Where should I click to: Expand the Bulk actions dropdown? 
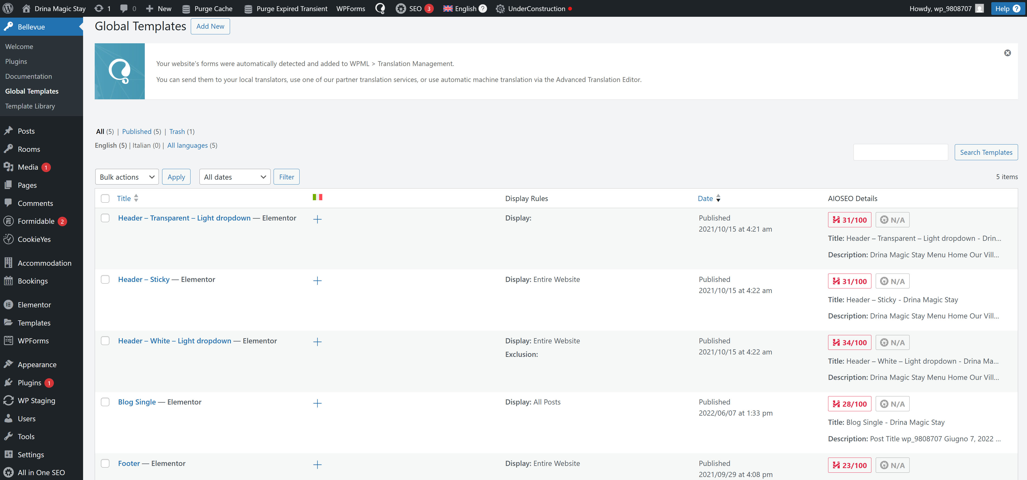click(x=127, y=177)
